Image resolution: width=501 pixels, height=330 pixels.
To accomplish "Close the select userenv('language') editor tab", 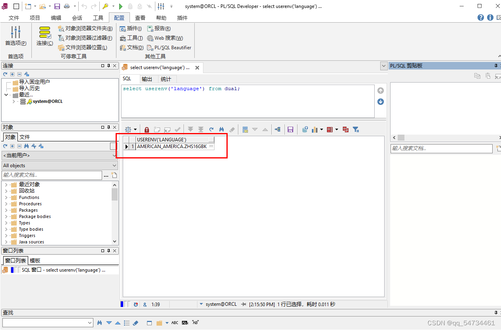I will tap(197, 68).
